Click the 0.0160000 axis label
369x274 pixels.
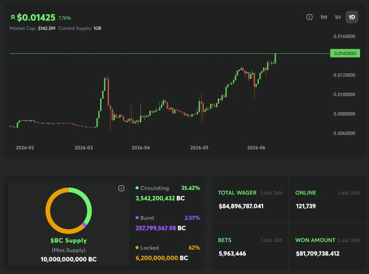click(344, 36)
